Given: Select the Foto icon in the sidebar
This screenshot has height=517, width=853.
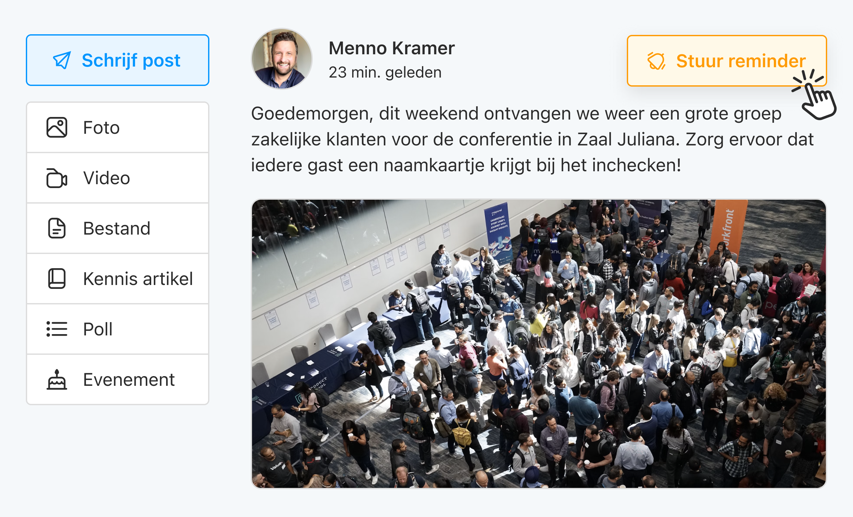Looking at the screenshot, I should (57, 127).
